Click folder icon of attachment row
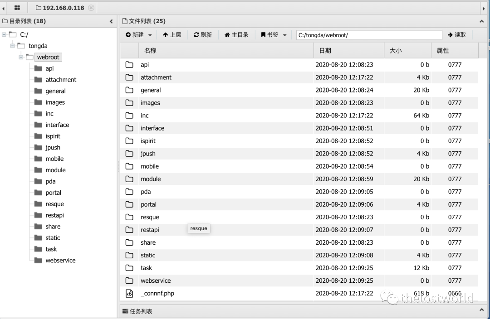490x319 pixels. point(129,77)
